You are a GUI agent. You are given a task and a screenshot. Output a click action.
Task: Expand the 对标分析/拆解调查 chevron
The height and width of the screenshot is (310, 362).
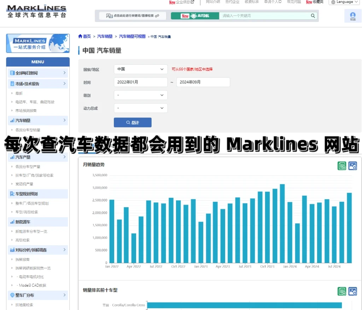tap(64, 250)
